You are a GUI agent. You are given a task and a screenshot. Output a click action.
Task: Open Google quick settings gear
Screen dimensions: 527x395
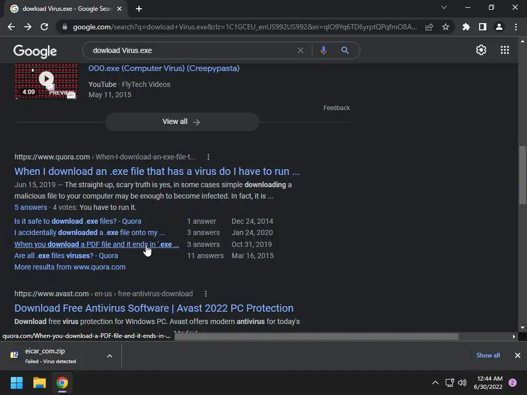coord(481,50)
